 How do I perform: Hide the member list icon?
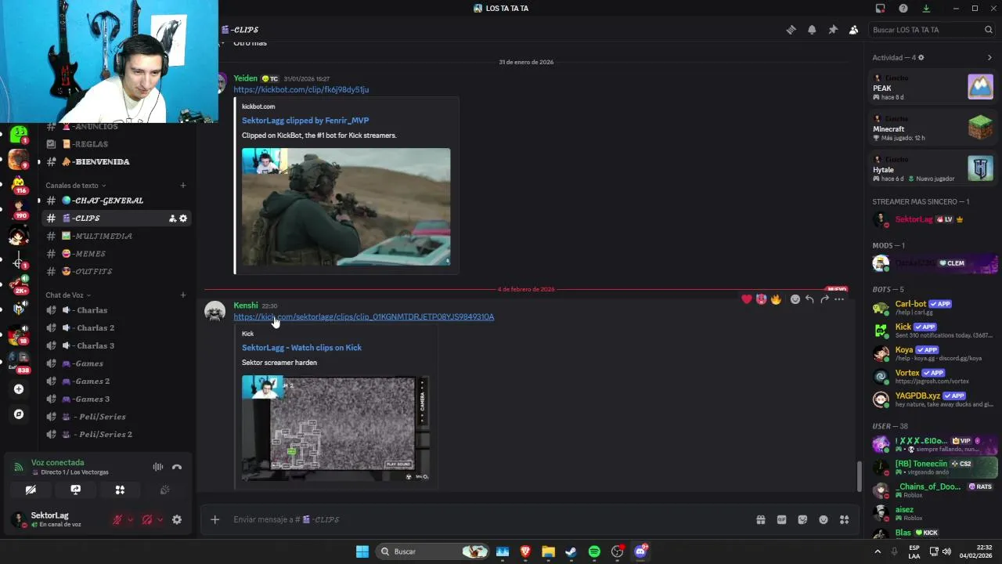(854, 30)
